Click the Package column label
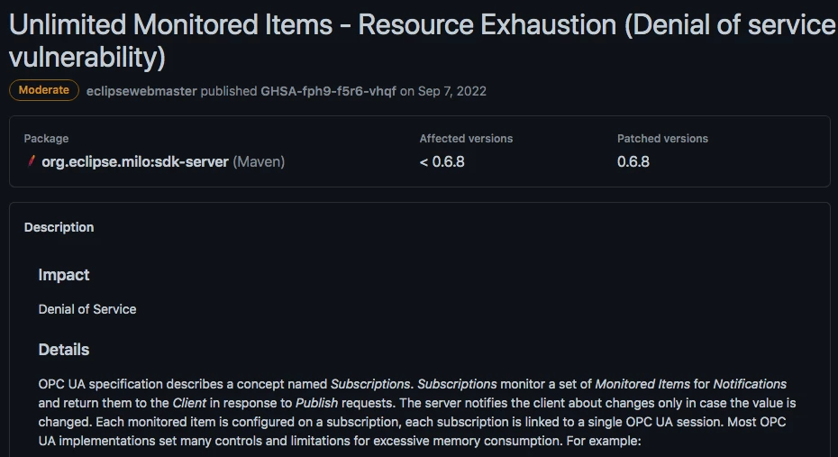Screen dimensions: 838x457 pos(46,139)
